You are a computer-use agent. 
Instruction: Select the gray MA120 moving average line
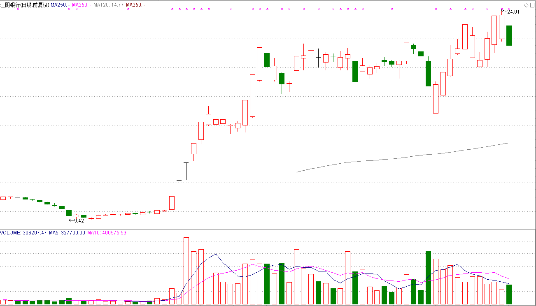click(x=403, y=158)
